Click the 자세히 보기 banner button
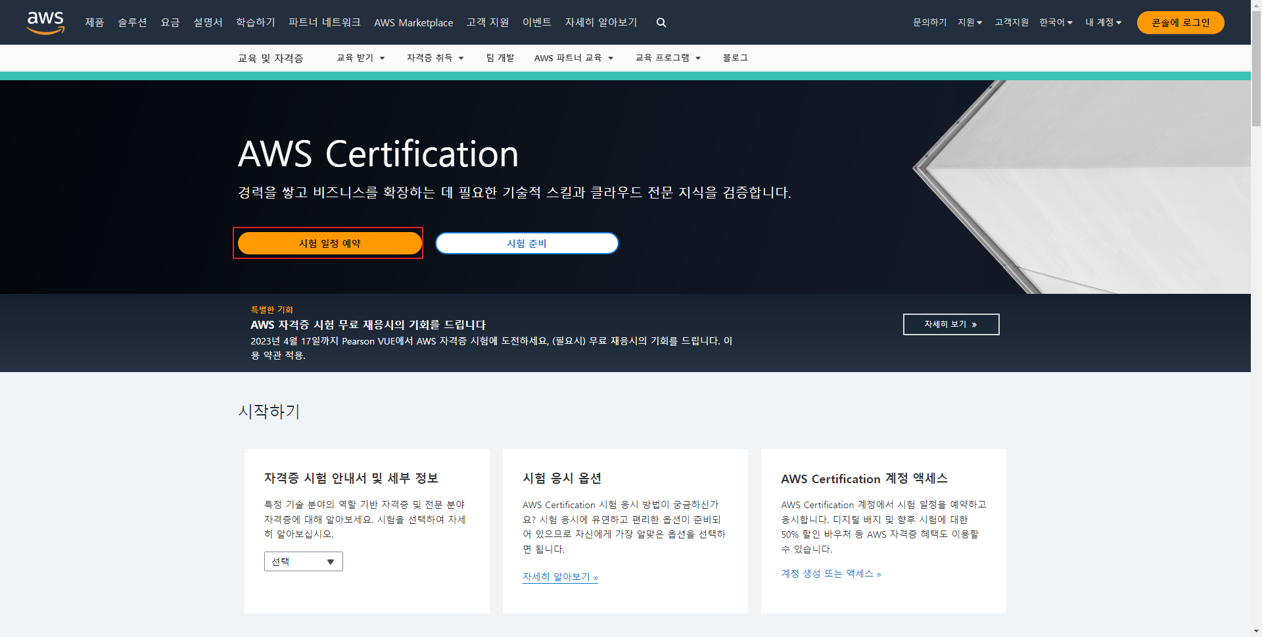Screen dimensions: 1262x637 [x=951, y=324]
